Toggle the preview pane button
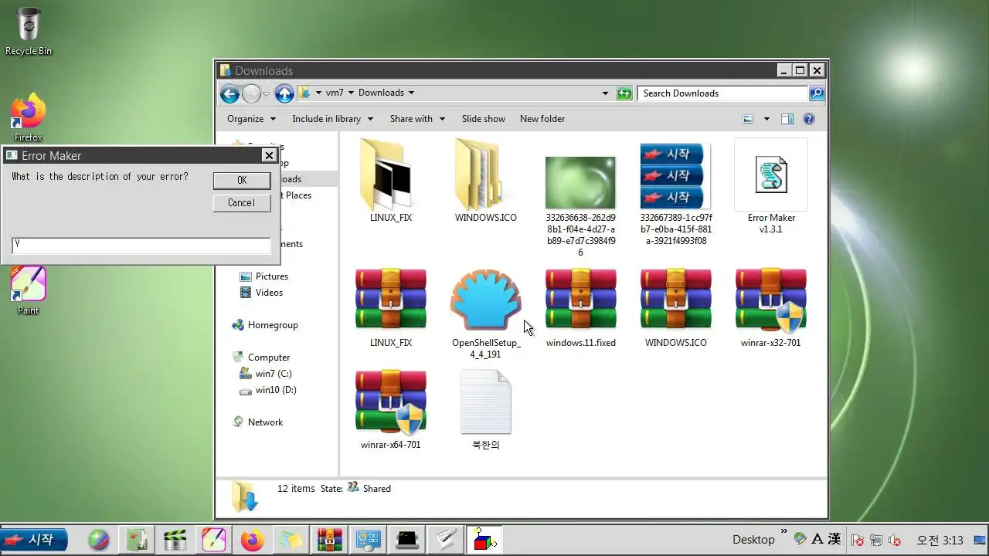This screenshot has height=556, width=989. coord(787,119)
